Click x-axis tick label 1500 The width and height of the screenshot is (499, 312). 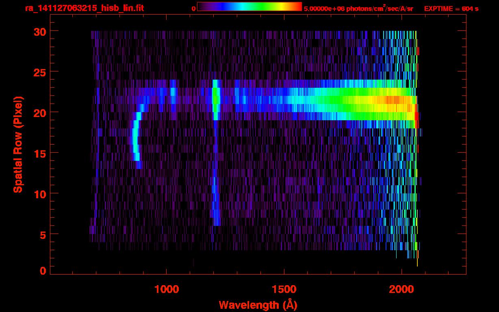click(x=284, y=289)
